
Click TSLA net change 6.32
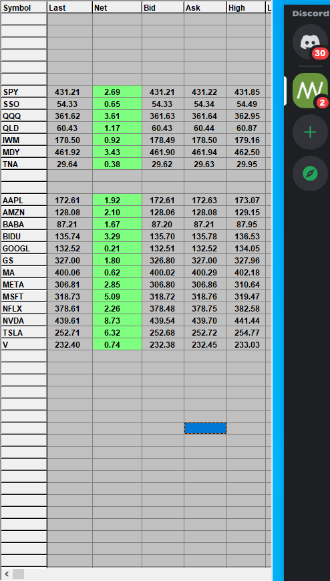[x=118, y=333]
